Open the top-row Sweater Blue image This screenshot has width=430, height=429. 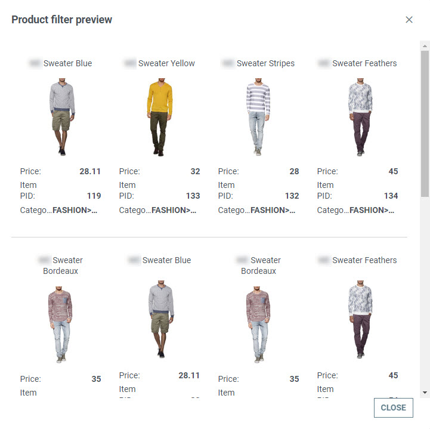pos(60,117)
